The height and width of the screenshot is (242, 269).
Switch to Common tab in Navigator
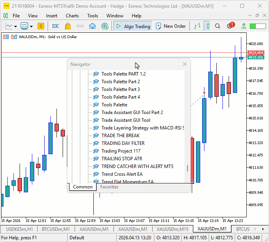(x=83, y=187)
